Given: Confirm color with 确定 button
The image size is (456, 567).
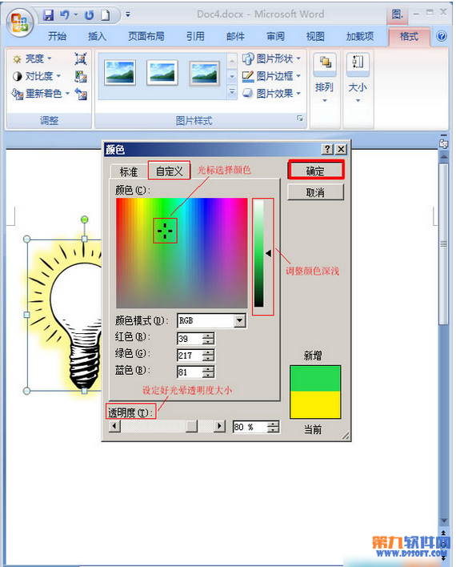Looking at the screenshot, I should point(315,171).
